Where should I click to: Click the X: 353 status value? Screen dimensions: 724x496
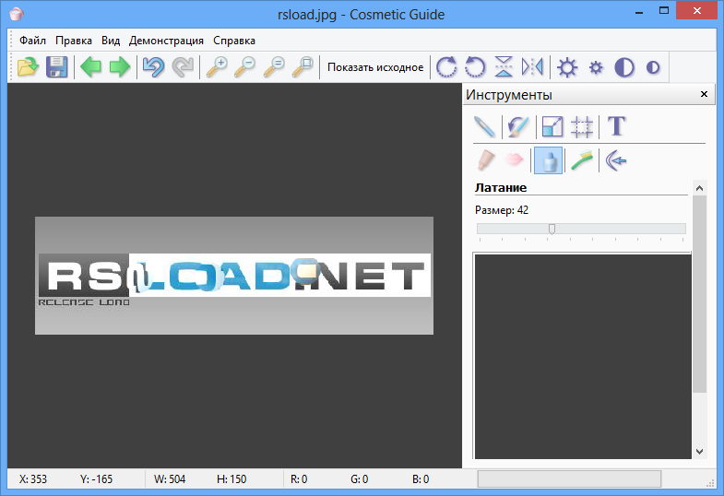tap(33, 479)
